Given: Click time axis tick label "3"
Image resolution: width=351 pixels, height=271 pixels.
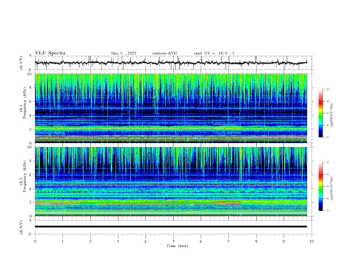Looking at the screenshot, I should [x=118, y=241].
